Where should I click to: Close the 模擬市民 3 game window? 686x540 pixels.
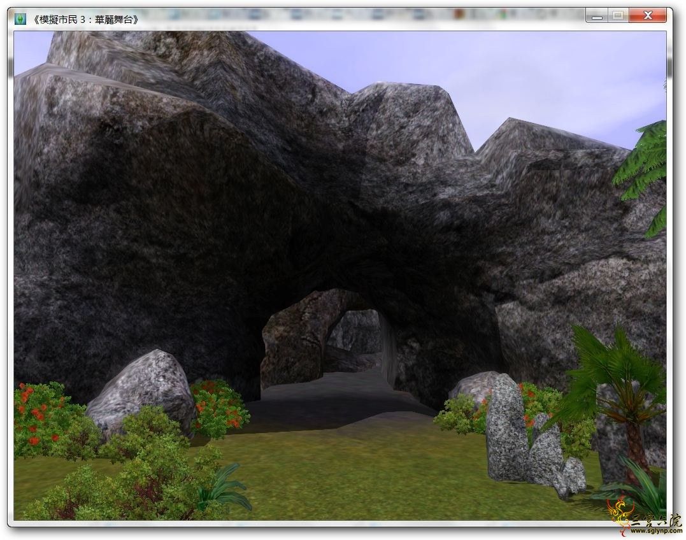coord(648,16)
